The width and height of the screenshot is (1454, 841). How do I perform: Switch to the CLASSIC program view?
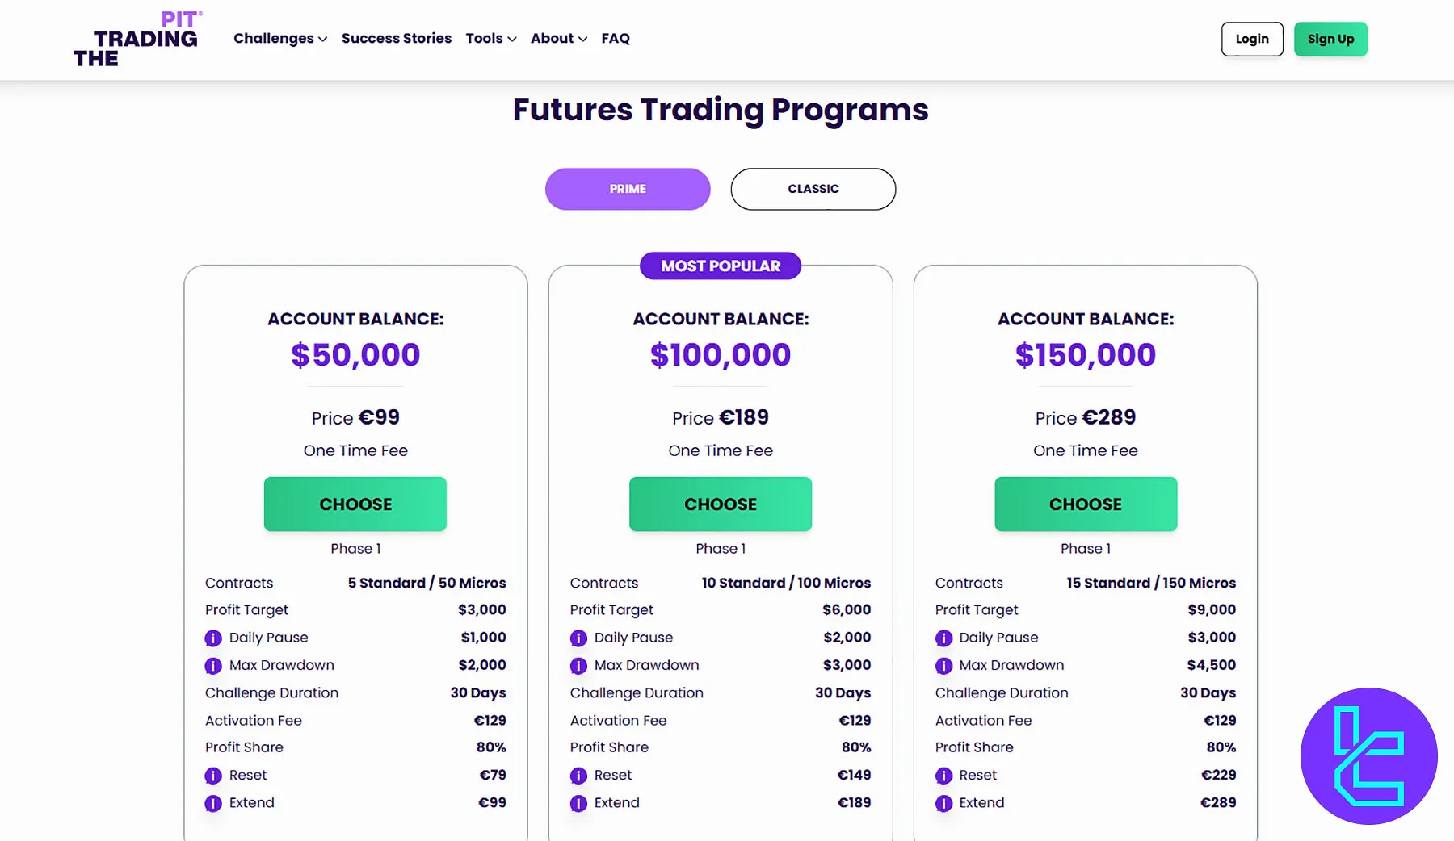point(813,189)
